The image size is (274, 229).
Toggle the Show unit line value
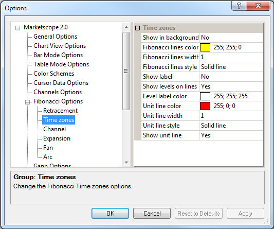(x=231, y=135)
